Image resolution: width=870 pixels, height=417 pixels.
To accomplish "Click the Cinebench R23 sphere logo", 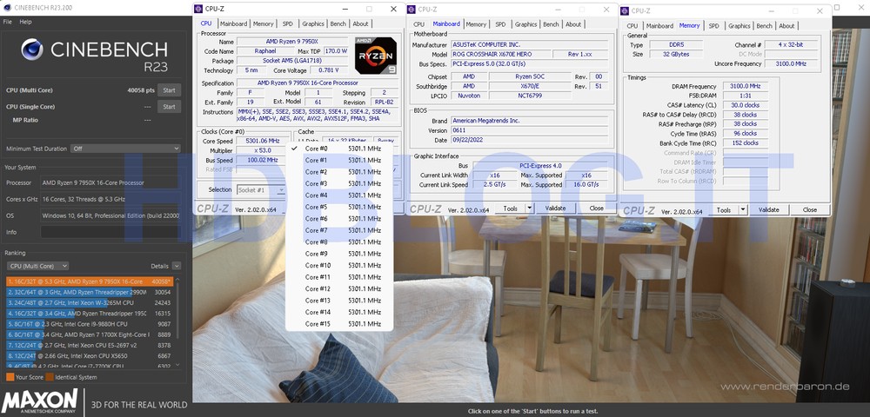I will click(32, 50).
